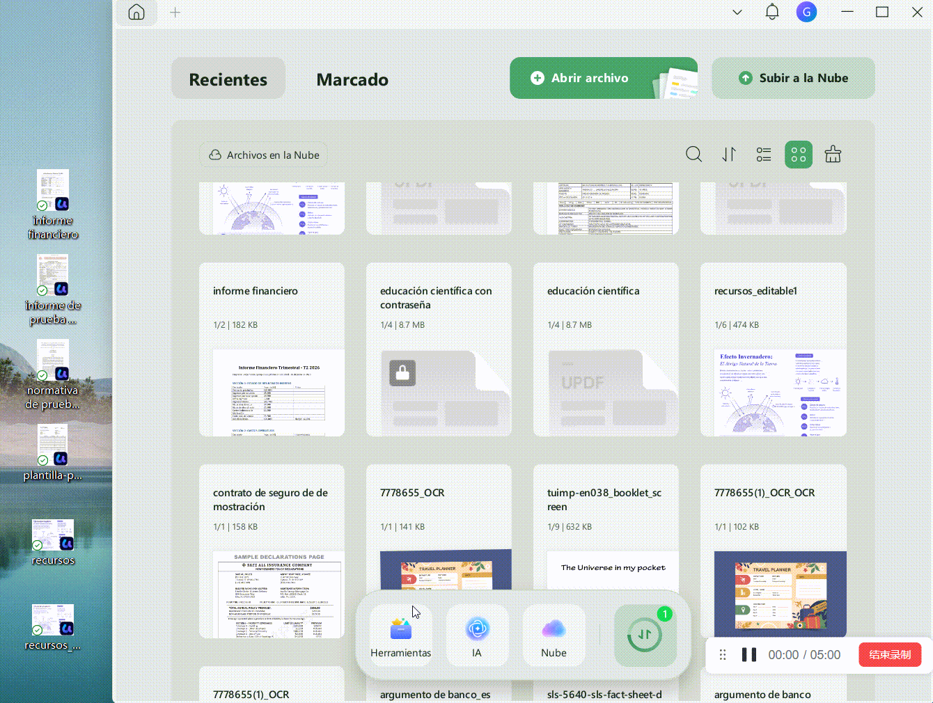
Task: Switch to the Recientes tab
Action: point(228,79)
